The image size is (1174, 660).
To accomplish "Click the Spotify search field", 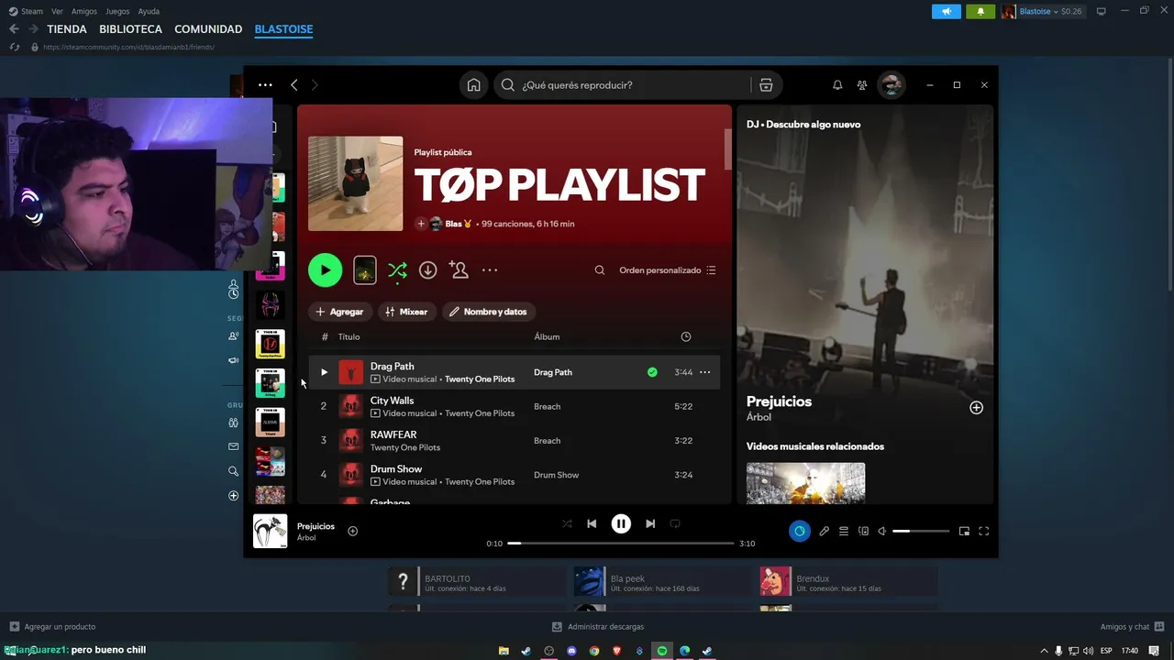I will point(623,85).
